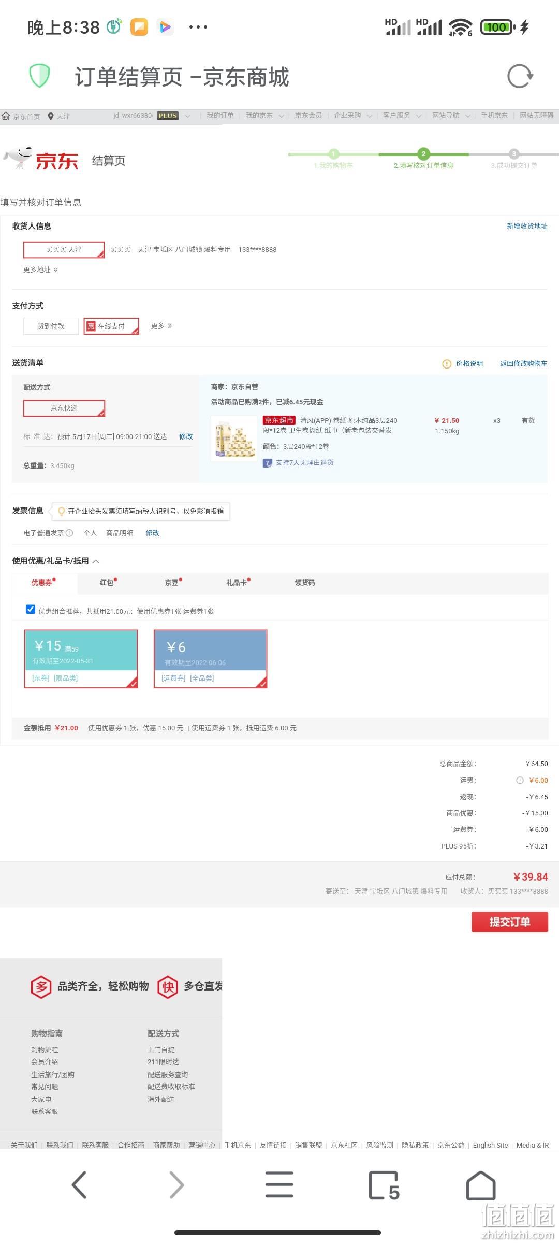The height and width of the screenshot is (1244, 559).
Task: Click 修改 next to delivery time
Action: pos(186,436)
